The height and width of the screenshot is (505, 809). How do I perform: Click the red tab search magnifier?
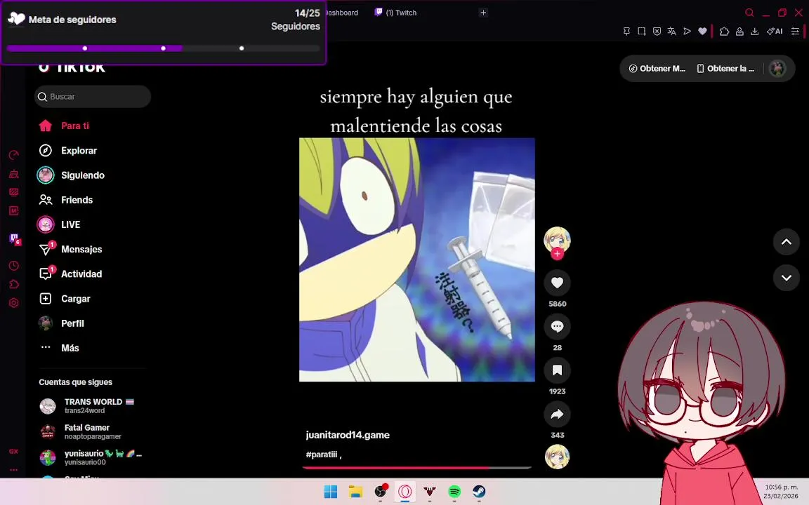(749, 13)
